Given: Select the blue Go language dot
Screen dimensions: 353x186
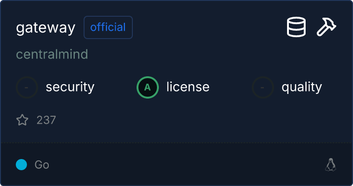Looking at the screenshot, I should coord(21,165).
